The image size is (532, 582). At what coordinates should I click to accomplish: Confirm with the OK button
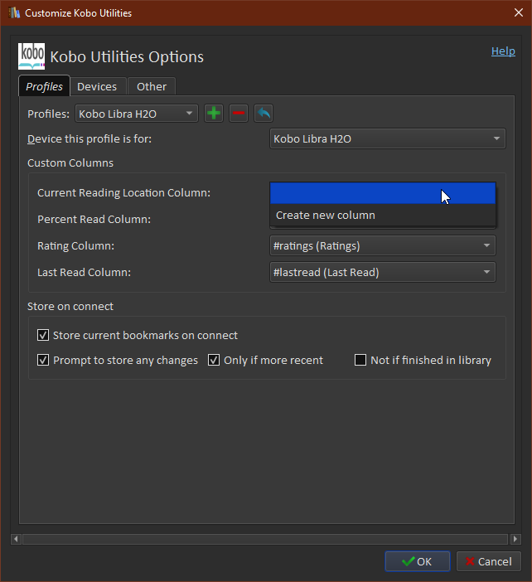click(417, 561)
